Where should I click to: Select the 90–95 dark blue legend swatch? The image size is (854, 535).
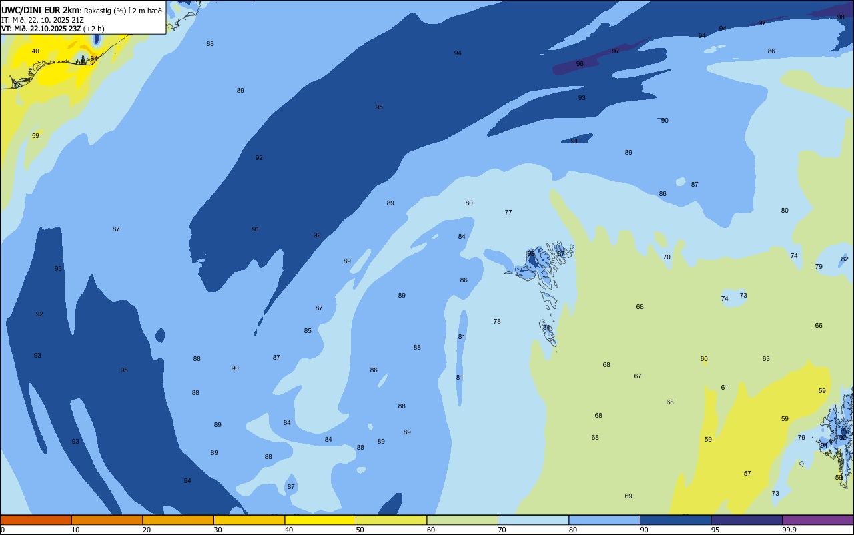tap(675, 520)
